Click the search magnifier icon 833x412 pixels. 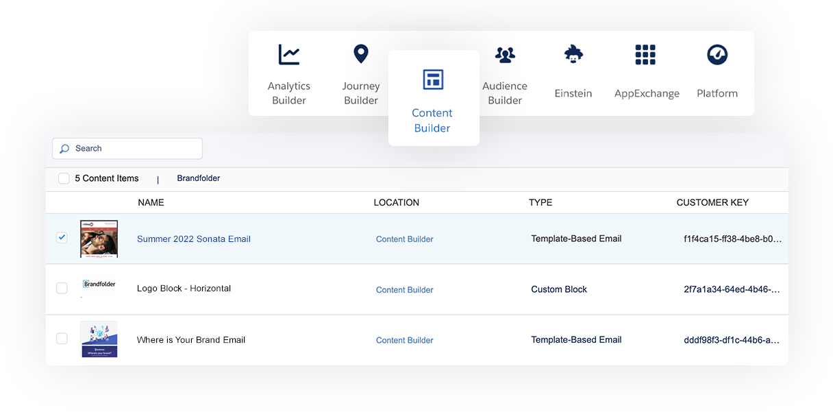tap(64, 149)
